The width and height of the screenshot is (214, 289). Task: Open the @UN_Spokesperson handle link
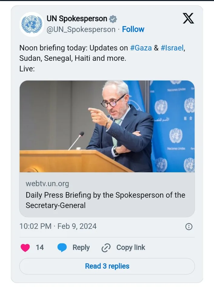[81, 29]
